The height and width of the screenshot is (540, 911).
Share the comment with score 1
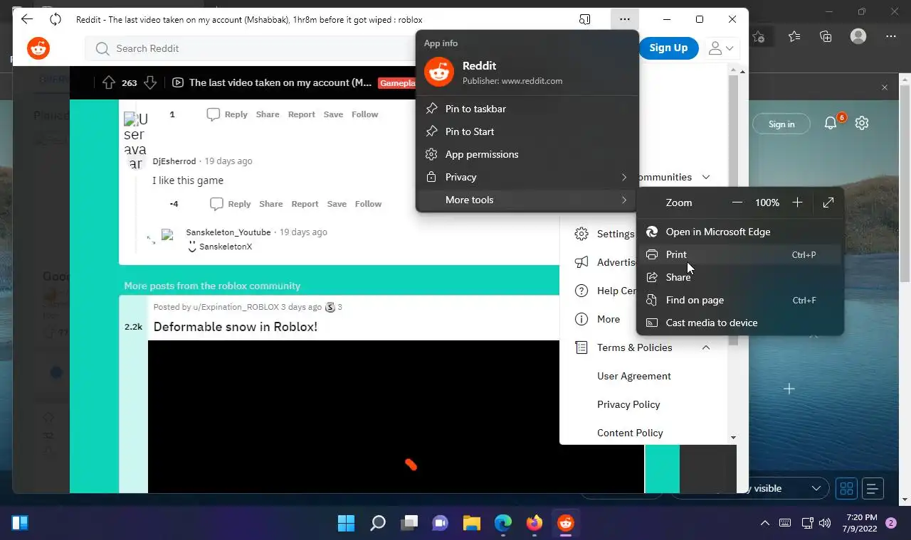point(268,114)
